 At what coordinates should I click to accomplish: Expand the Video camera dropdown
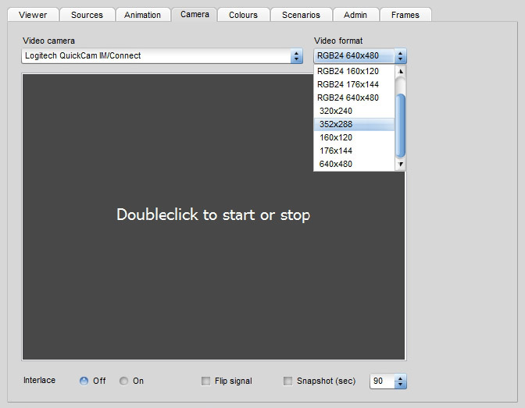tap(296, 56)
